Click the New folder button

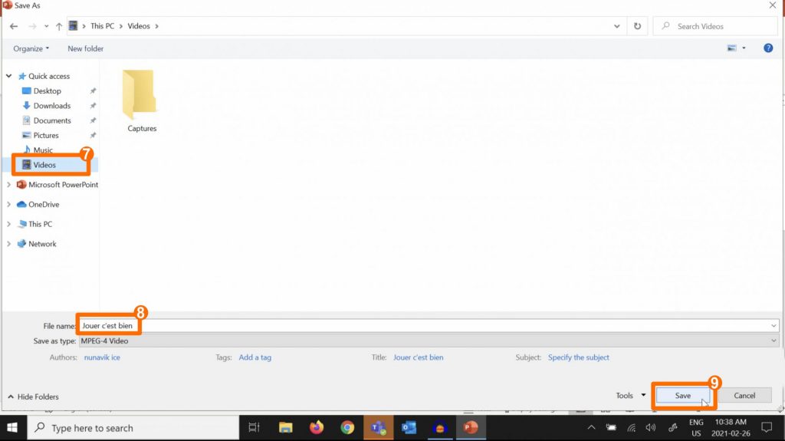pos(85,48)
